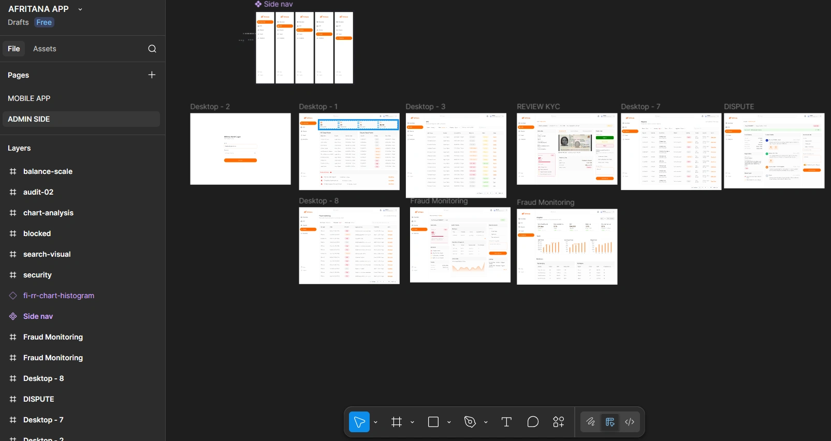Select the balance-scale layer name
The width and height of the screenshot is (831, 441).
coord(48,171)
